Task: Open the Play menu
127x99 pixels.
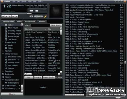Action: 18,2
